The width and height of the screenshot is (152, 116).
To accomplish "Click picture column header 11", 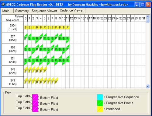I will coord(67,18).
